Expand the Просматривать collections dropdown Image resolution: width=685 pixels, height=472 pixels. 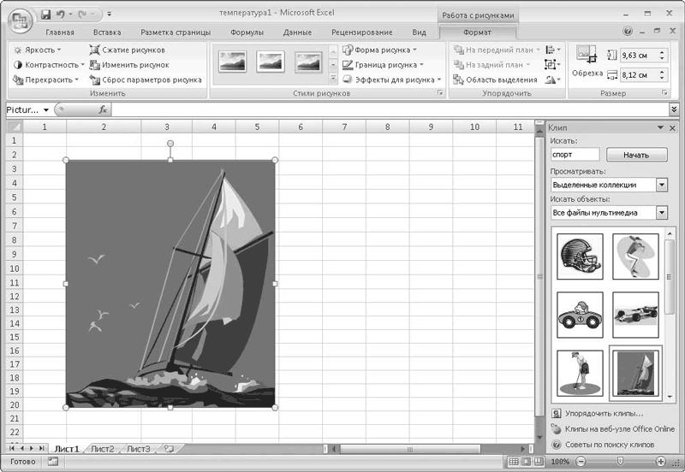click(x=661, y=185)
